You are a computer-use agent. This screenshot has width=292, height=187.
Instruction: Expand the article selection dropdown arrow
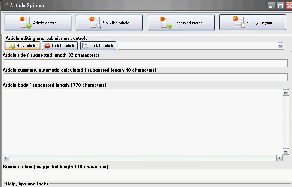[280, 46]
